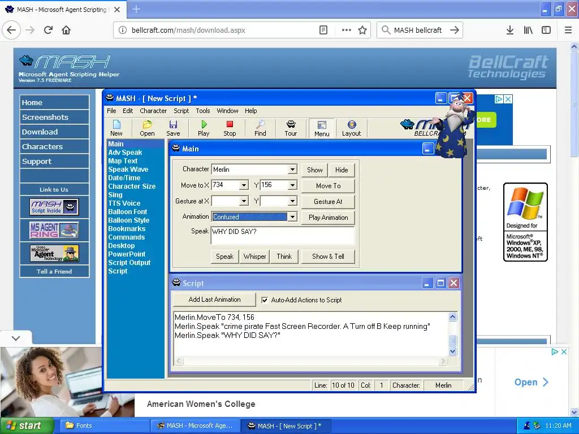The height and width of the screenshot is (434, 579).
Task: Click the Show character button
Action: coord(314,170)
